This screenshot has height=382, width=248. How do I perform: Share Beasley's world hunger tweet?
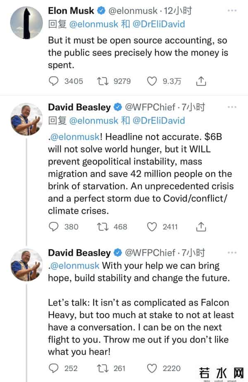pos(201,227)
